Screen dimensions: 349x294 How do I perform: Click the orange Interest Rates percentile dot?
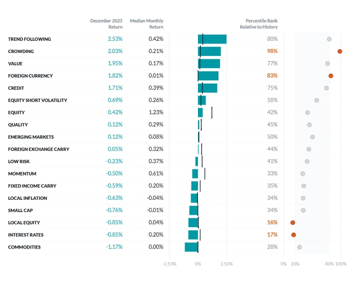click(x=294, y=235)
